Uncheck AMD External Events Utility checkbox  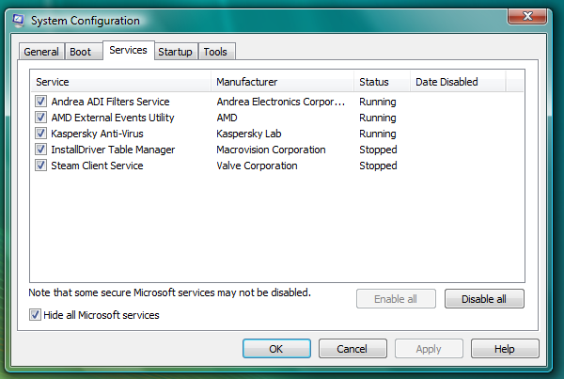[40, 117]
